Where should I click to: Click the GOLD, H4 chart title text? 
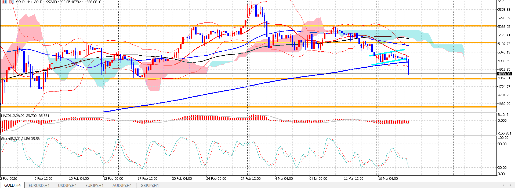click(24, 2)
